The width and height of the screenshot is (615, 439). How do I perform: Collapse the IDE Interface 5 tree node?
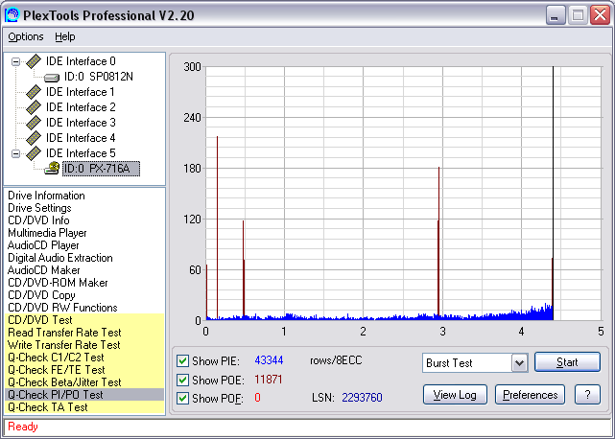15,153
